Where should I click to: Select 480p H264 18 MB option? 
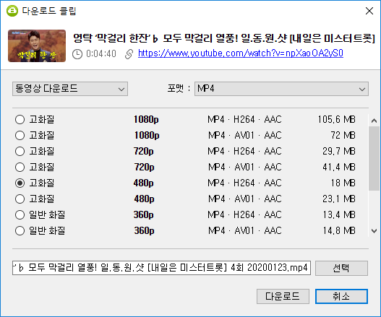tap(20, 183)
